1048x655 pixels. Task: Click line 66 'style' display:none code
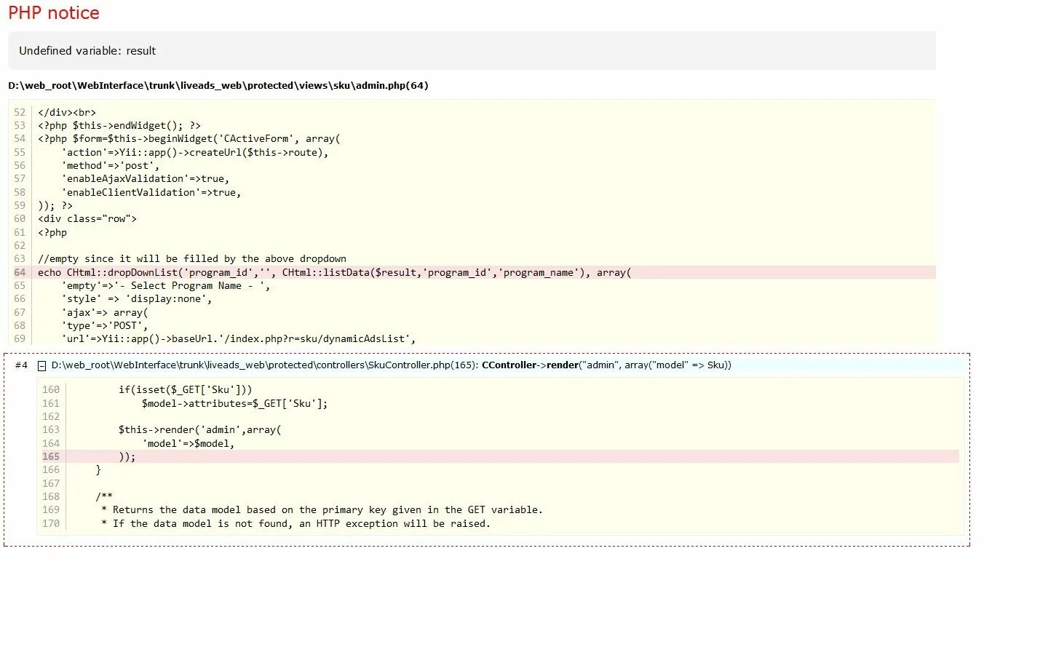coord(137,299)
